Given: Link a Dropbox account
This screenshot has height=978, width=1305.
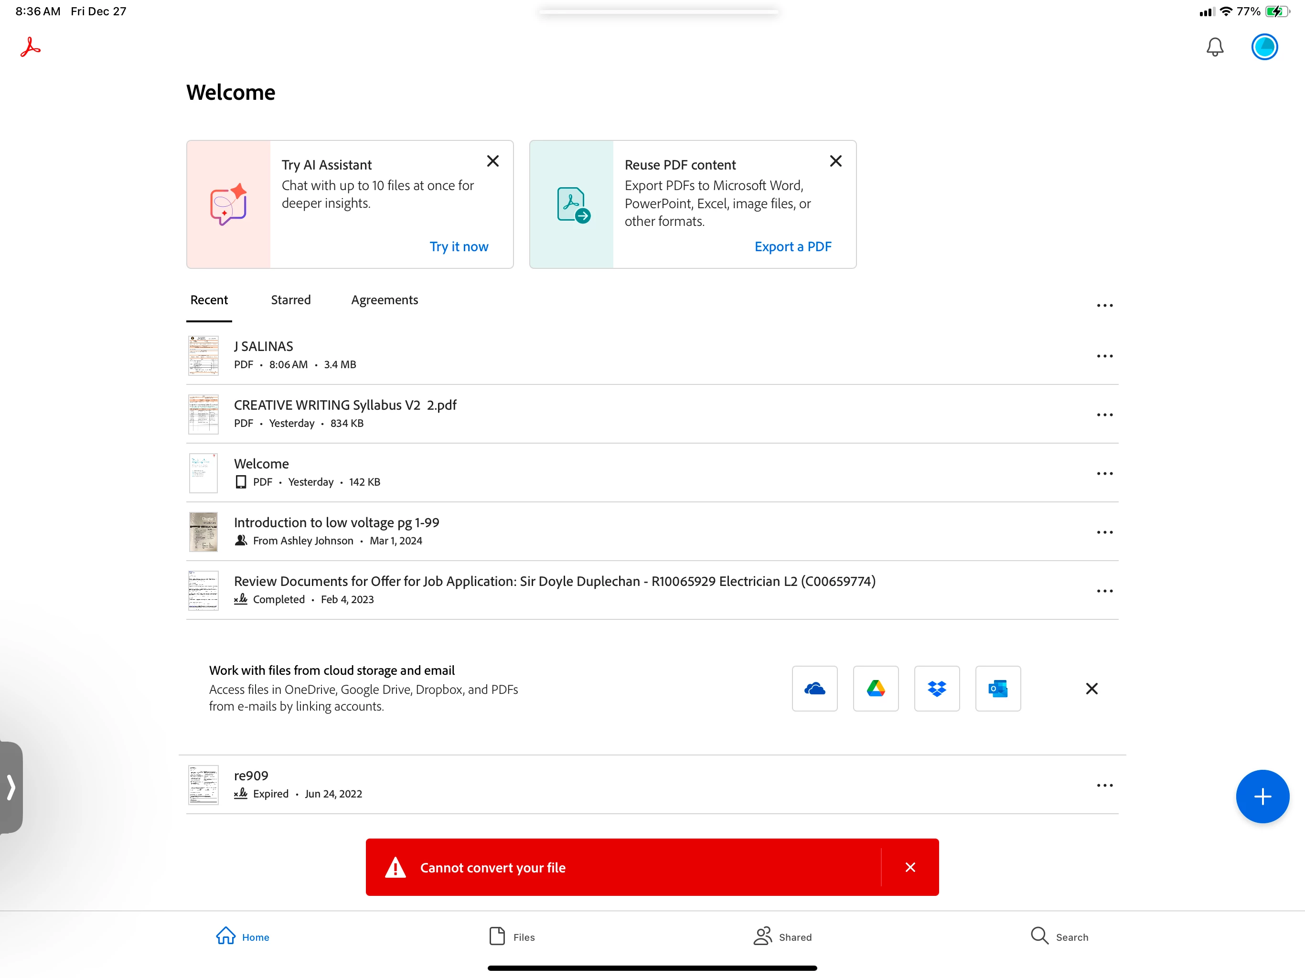Looking at the screenshot, I should tap(936, 689).
